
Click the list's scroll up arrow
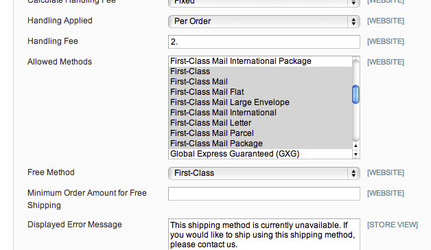pos(356,146)
